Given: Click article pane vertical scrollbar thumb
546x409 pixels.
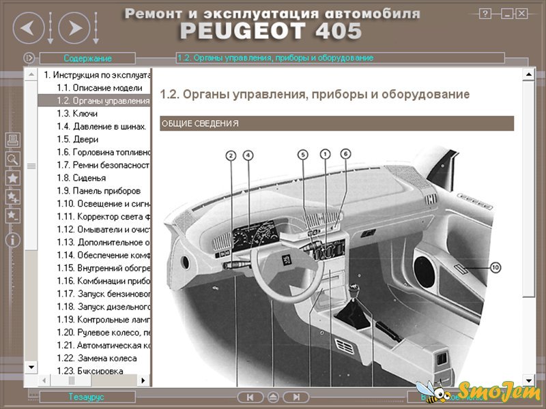Looking at the screenshot, I should point(528,189).
